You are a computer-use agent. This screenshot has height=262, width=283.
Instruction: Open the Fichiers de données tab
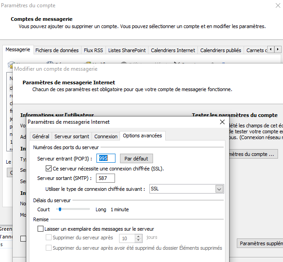point(57,50)
